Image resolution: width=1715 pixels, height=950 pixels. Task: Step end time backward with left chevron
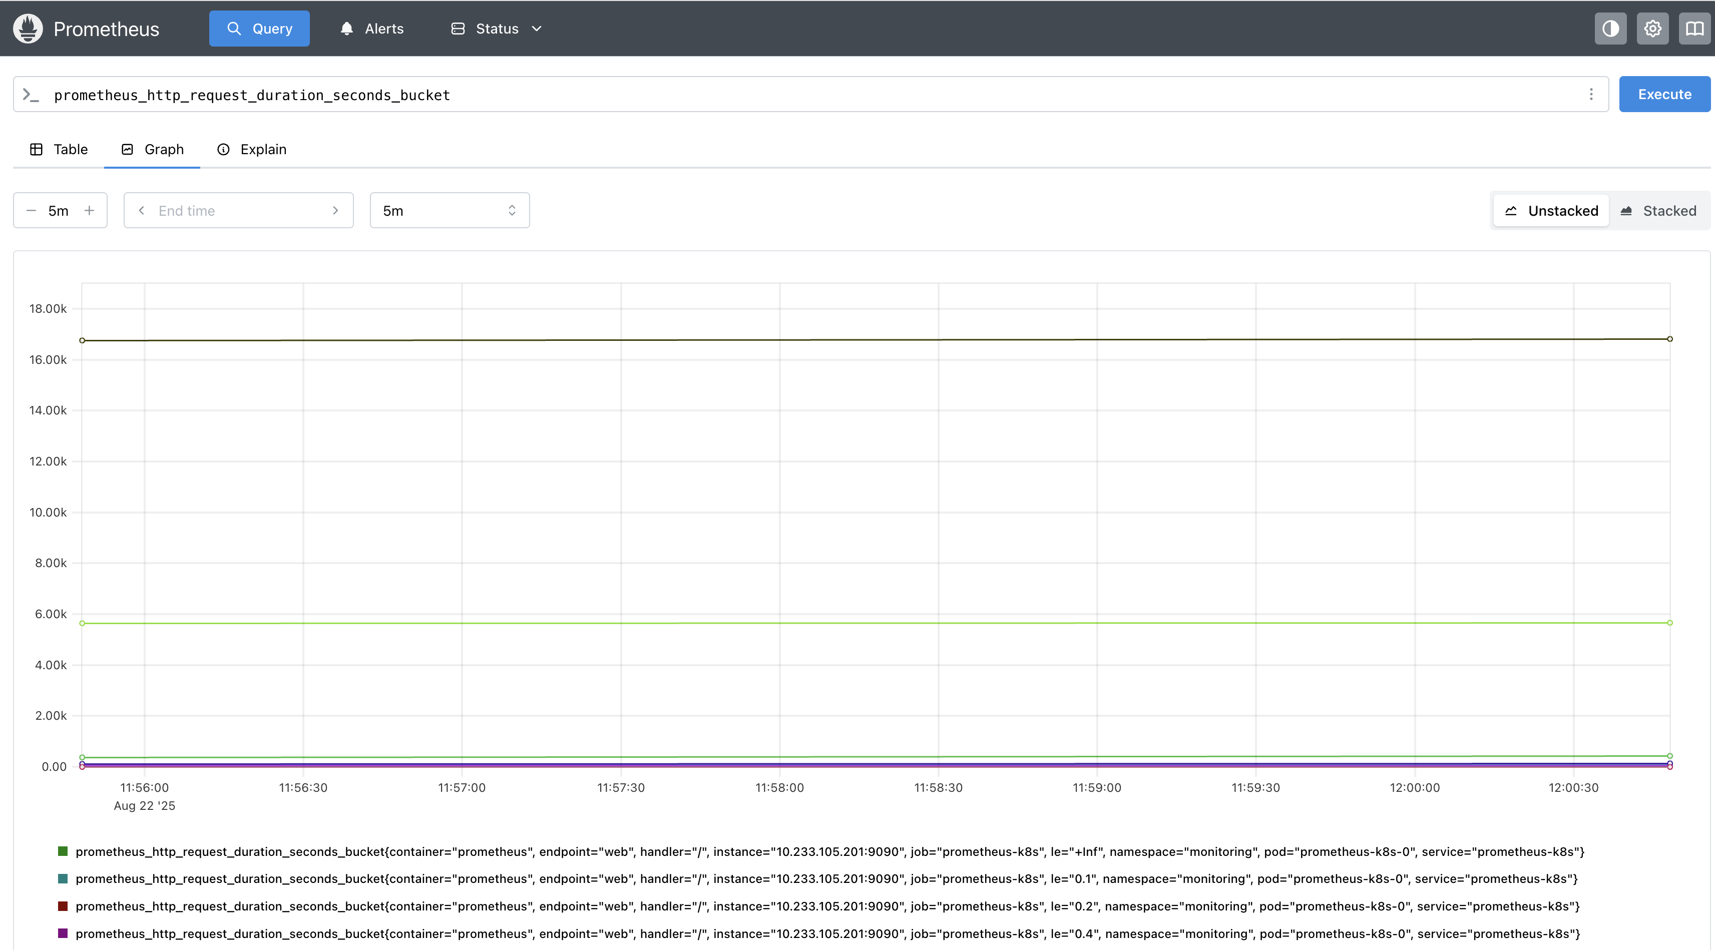(141, 210)
